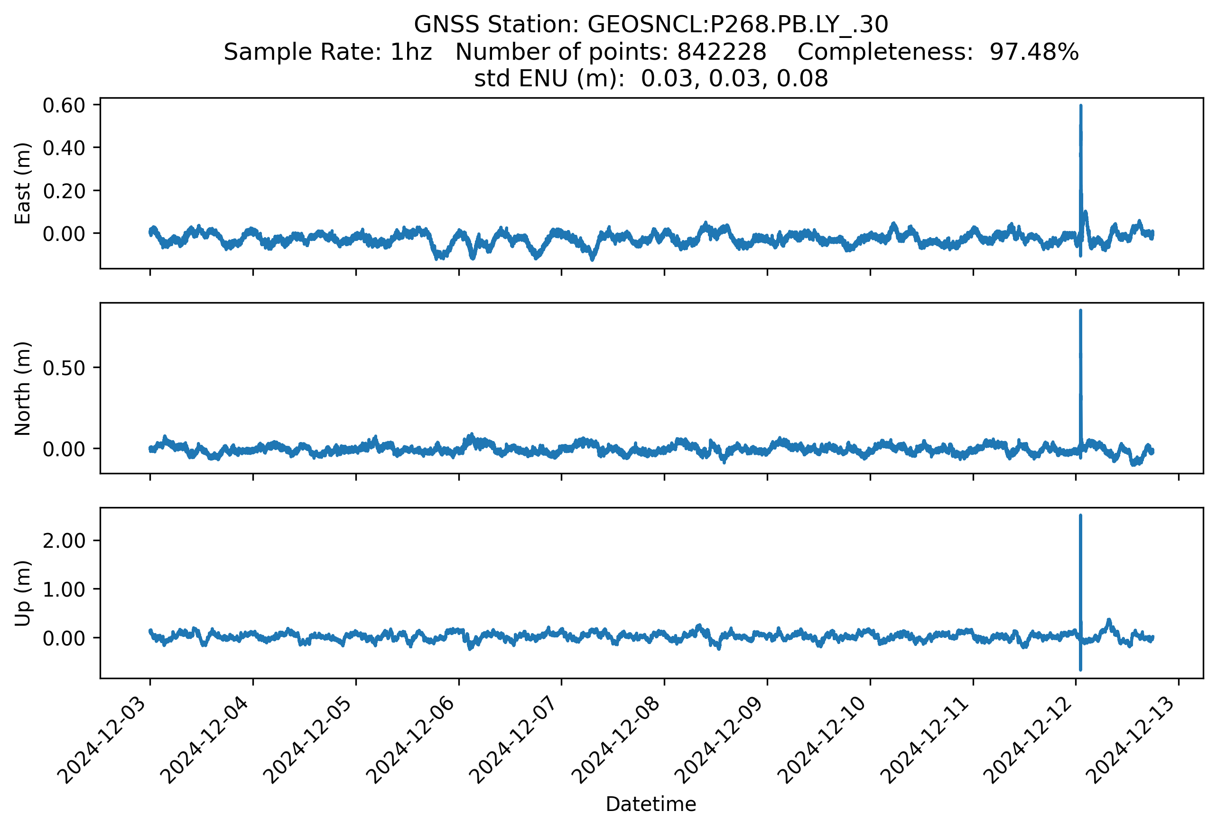Click the 0.50 tick on North axis

[64, 368]
